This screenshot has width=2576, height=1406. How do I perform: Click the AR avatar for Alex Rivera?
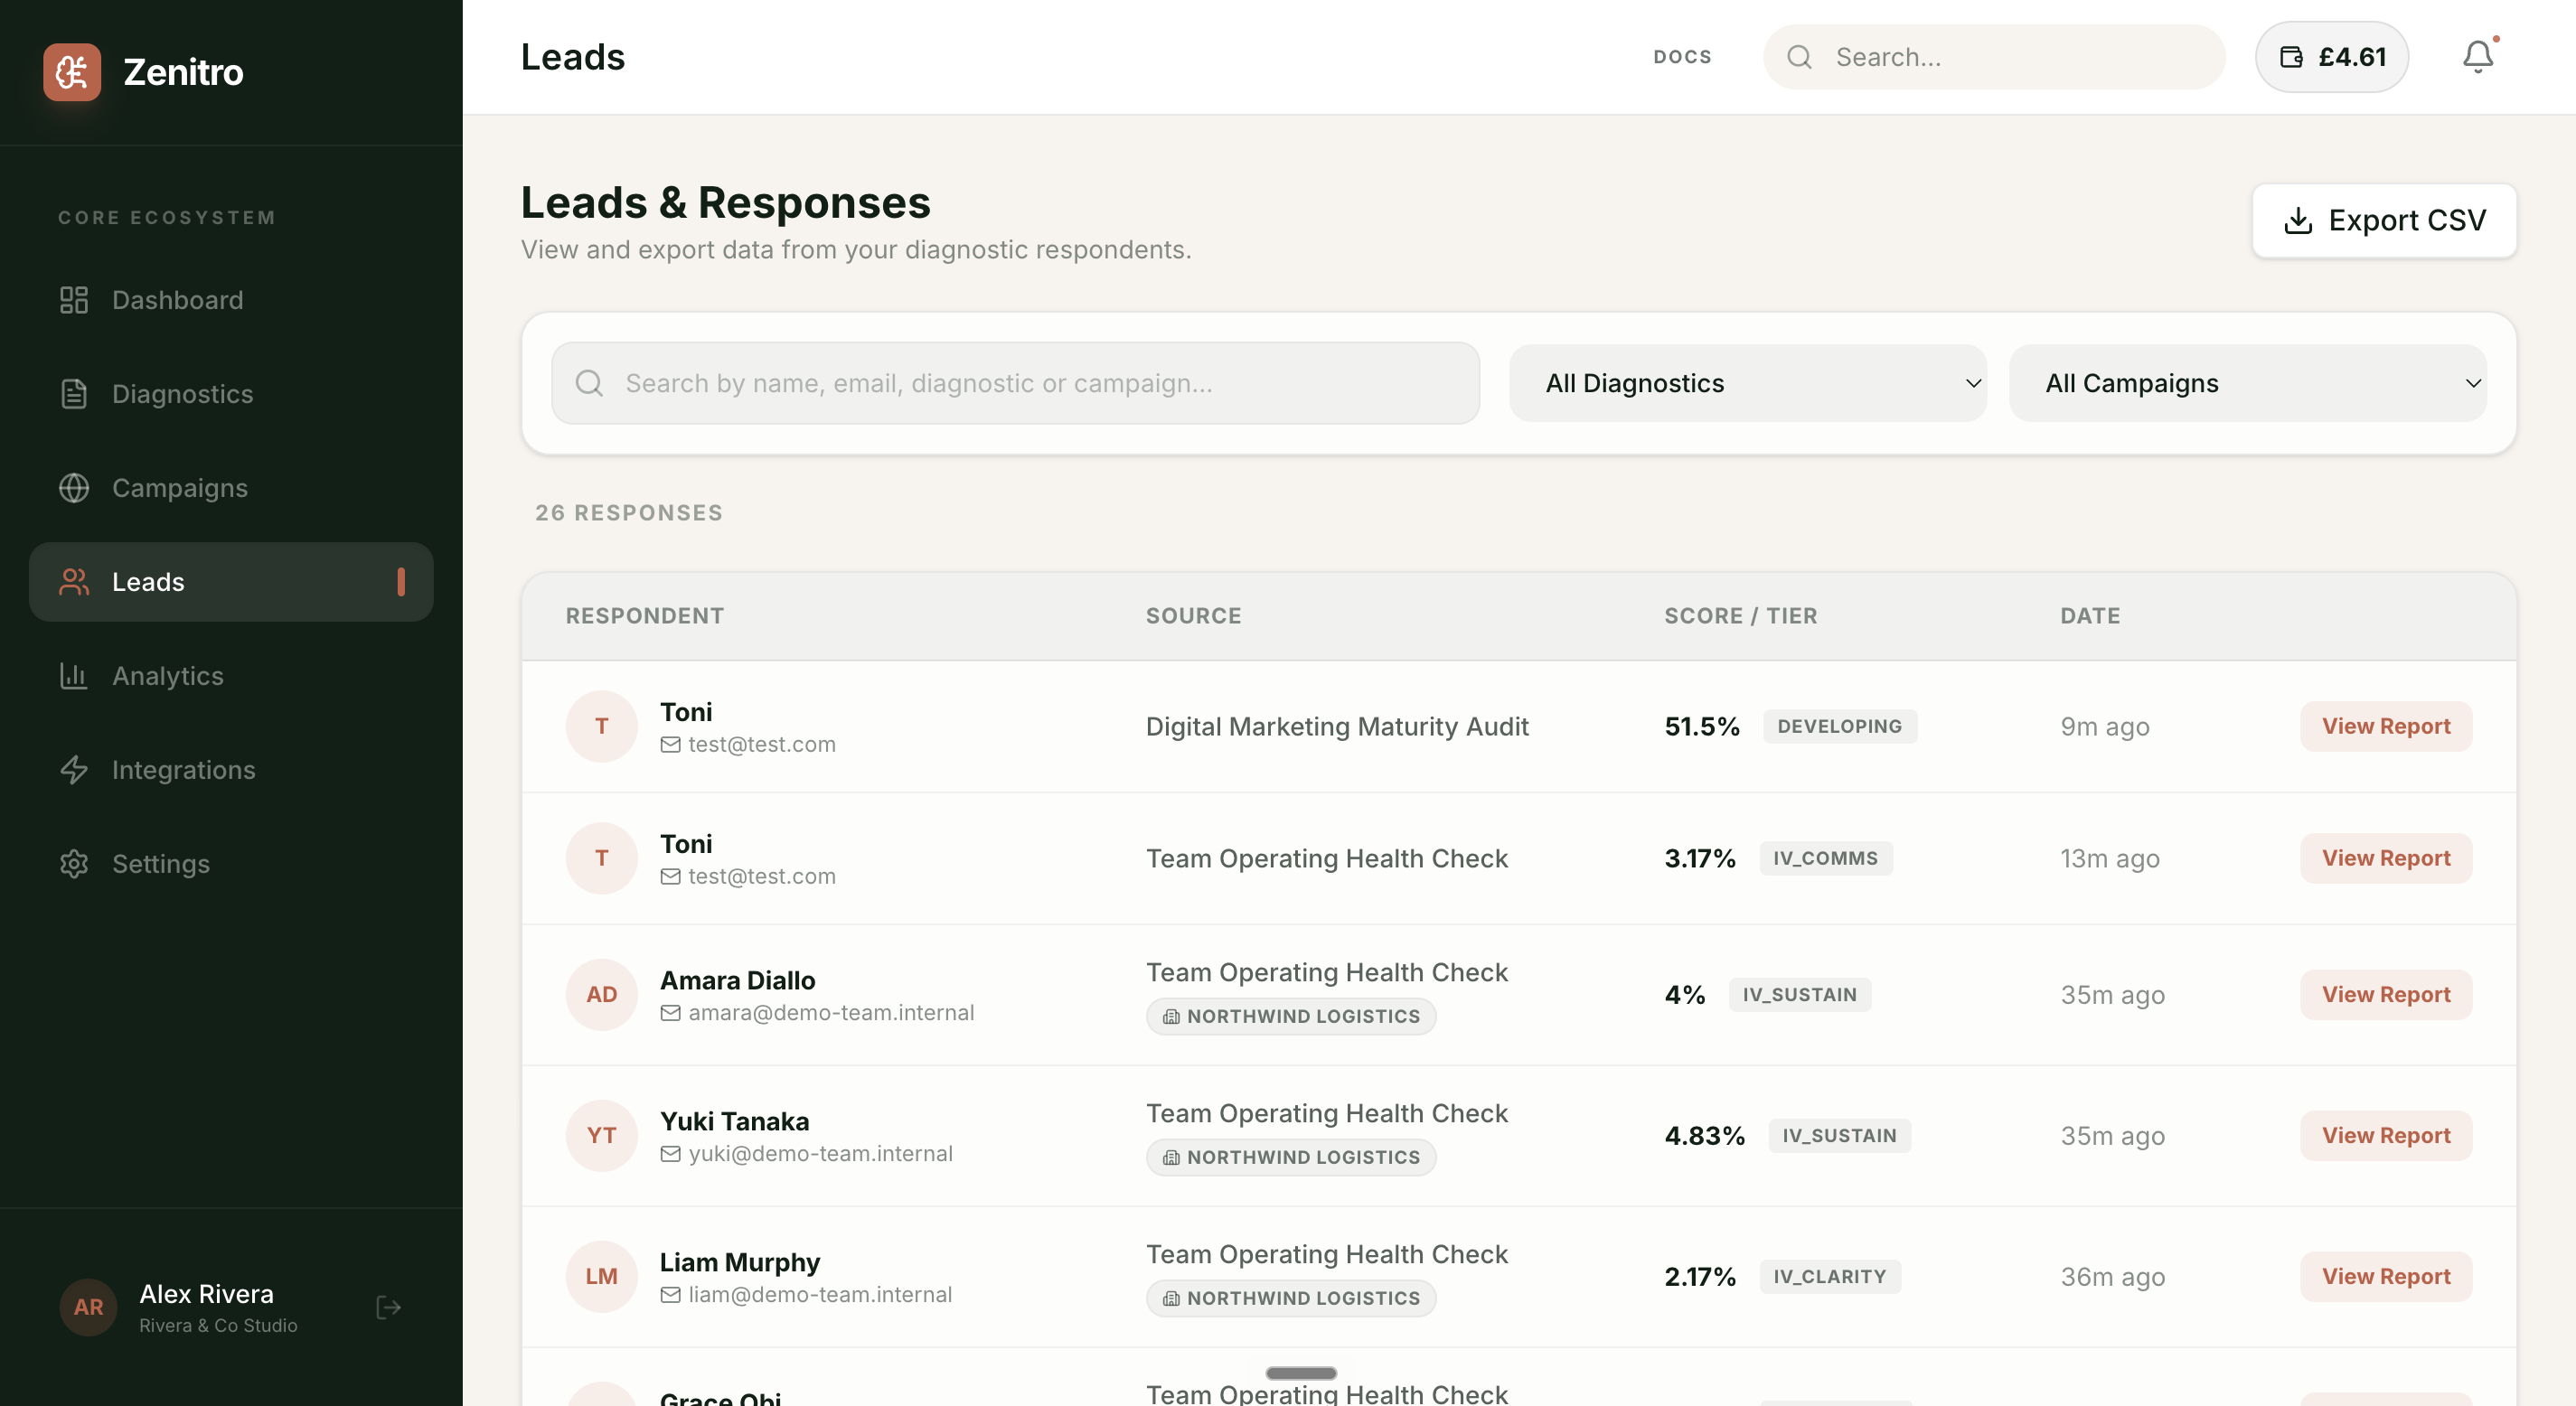point(88,1307)
